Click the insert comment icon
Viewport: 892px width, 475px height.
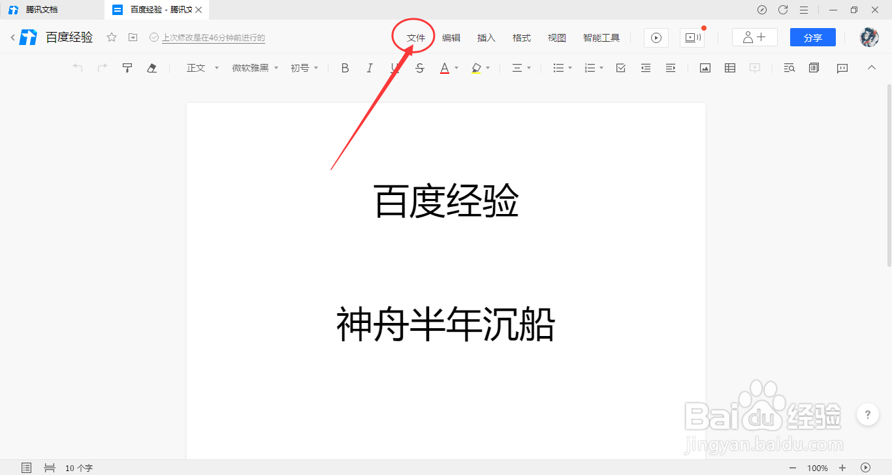[x=755, y=68]
